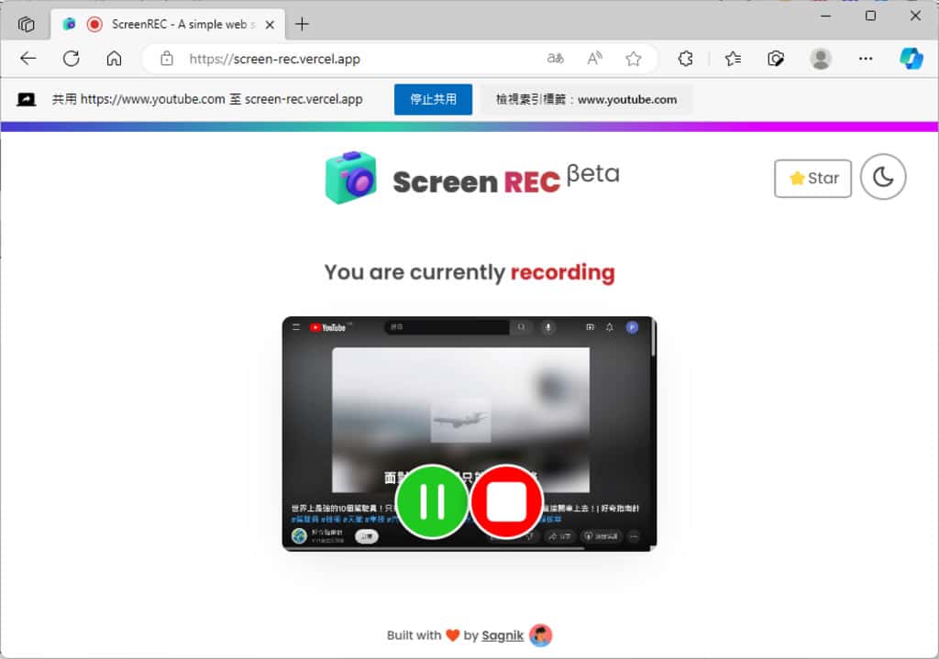Open a new browser tab
The image size is (939, 659).
(x=302, y=25)
